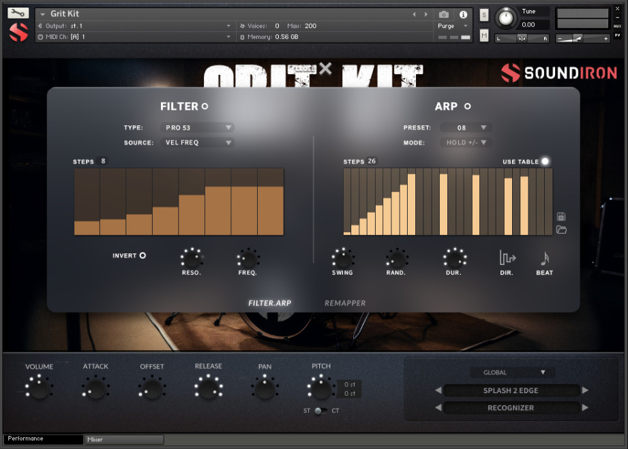This screenshot has height=449, width=628.
Task: Solo the instrument with S button
Action: (484, 15)
